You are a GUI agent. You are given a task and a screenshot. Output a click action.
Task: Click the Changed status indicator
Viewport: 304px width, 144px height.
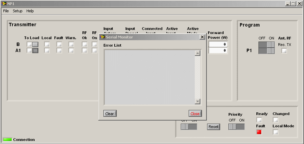[276, 120]
